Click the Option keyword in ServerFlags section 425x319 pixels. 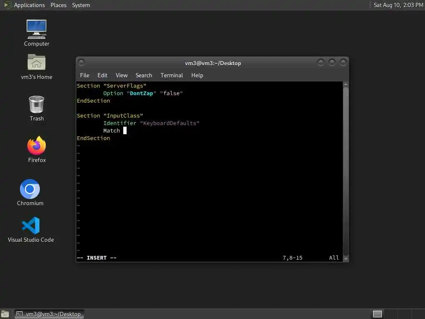click(113, 93)
